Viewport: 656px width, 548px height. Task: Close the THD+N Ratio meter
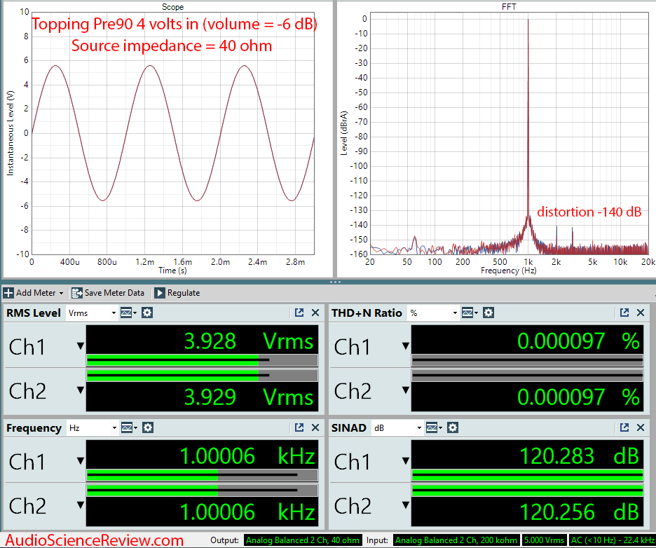641,313
